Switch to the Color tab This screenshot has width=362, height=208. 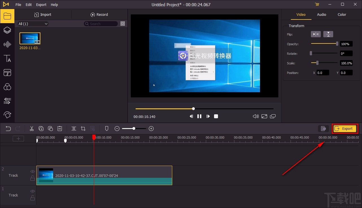point(342,15)
